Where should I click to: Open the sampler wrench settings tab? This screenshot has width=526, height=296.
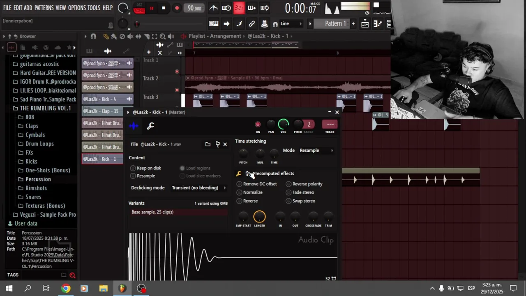click(150, 126)
